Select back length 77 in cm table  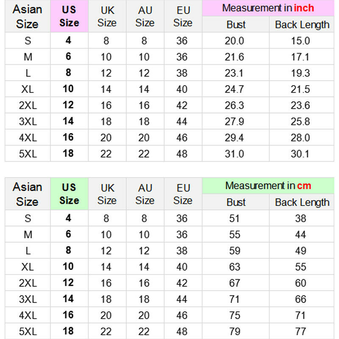[300, 331]
